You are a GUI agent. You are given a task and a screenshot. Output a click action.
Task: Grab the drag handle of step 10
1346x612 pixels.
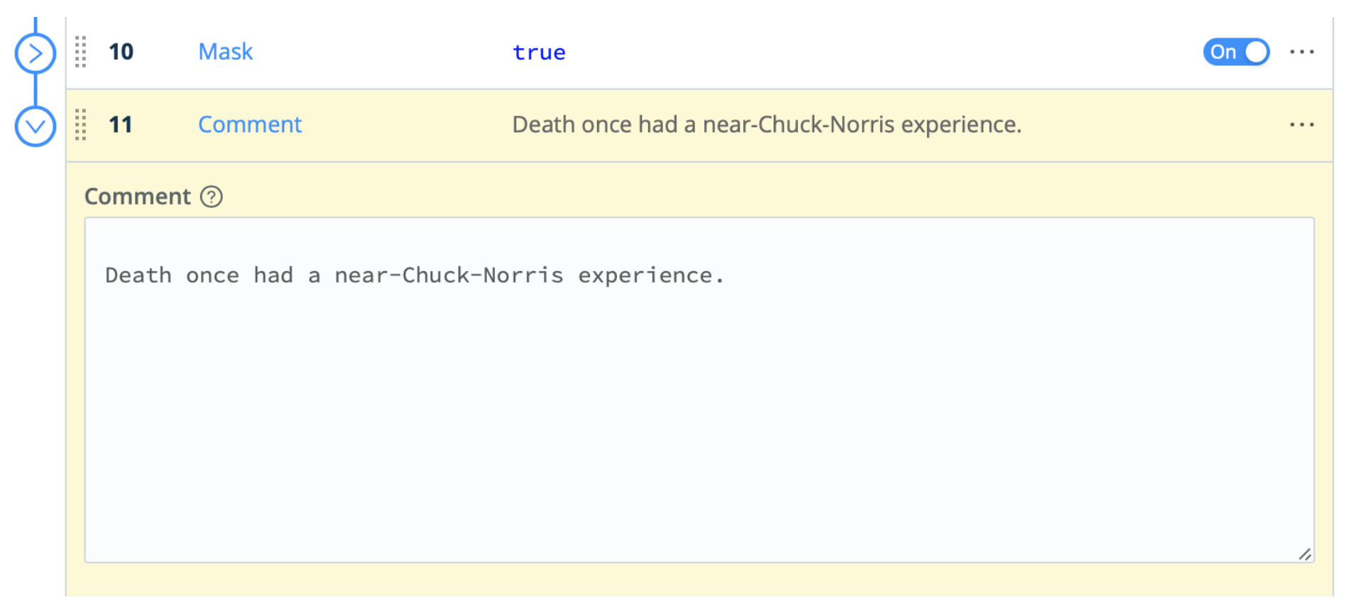click(x=81, y=52)
